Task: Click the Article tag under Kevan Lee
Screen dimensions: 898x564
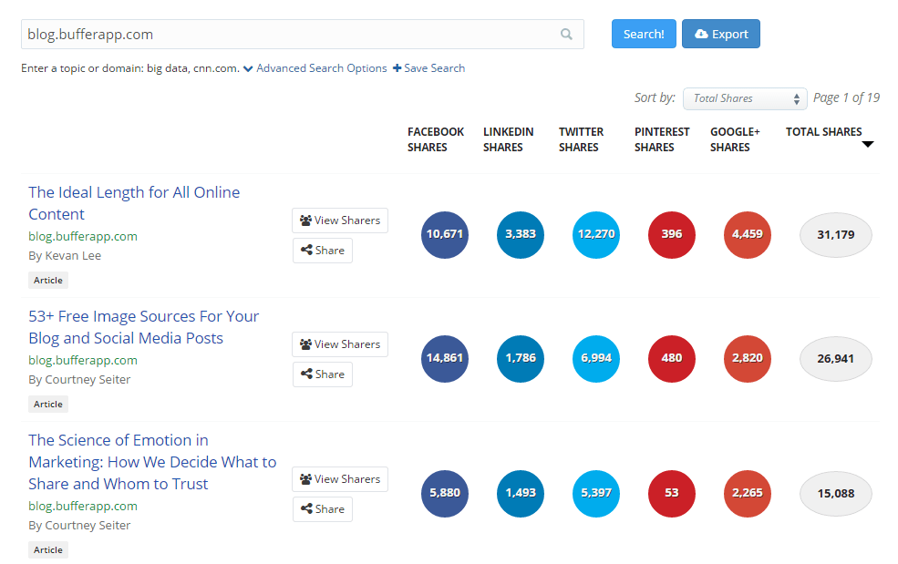Action: pyautogui.click(x=48, y=280)
